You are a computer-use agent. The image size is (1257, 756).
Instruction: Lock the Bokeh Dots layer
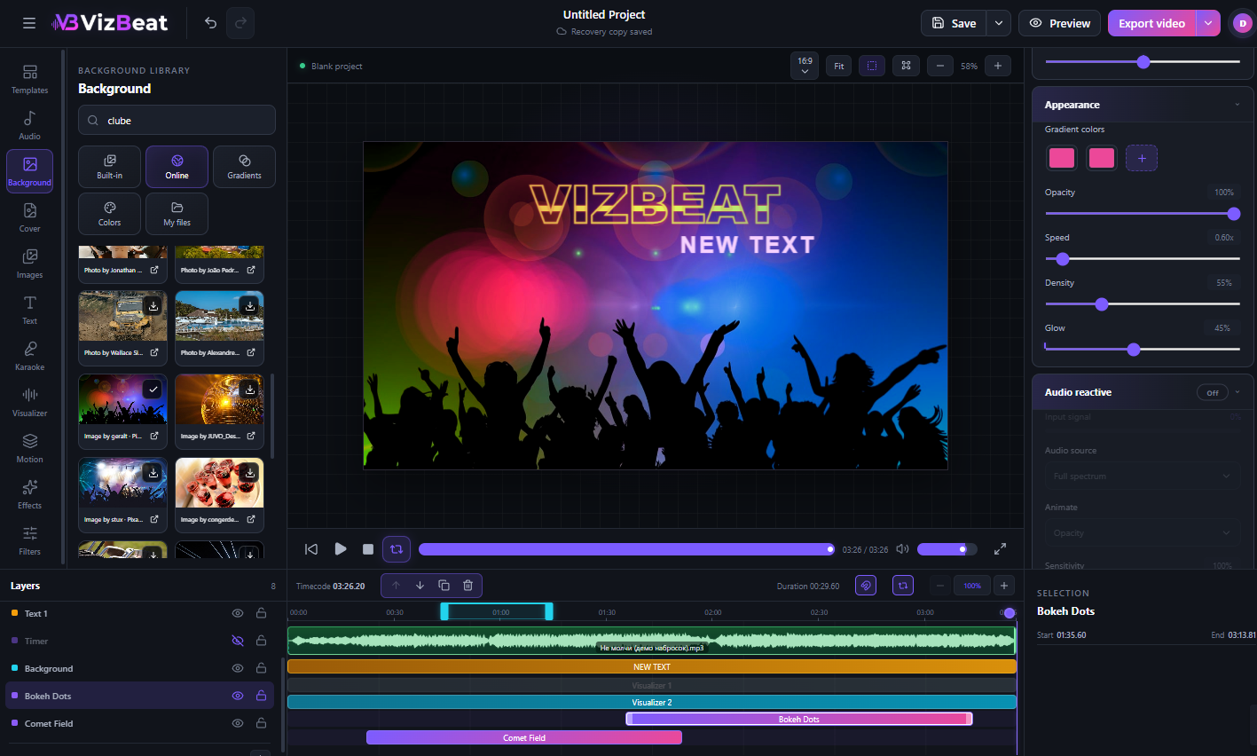coord(261,696)
